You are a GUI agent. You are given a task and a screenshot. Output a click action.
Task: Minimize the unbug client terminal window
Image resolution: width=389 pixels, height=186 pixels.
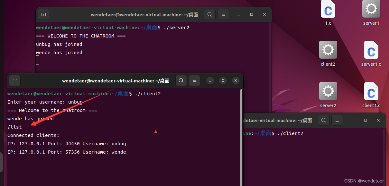point(210,81)
